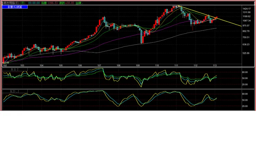Click the peak price label near 111
Image resolution: width=256 pixels, height=159 pixels.
[176, 7]
